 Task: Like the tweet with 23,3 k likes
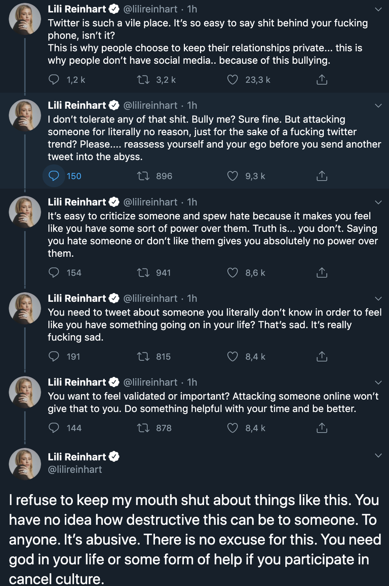click(232, 80)
